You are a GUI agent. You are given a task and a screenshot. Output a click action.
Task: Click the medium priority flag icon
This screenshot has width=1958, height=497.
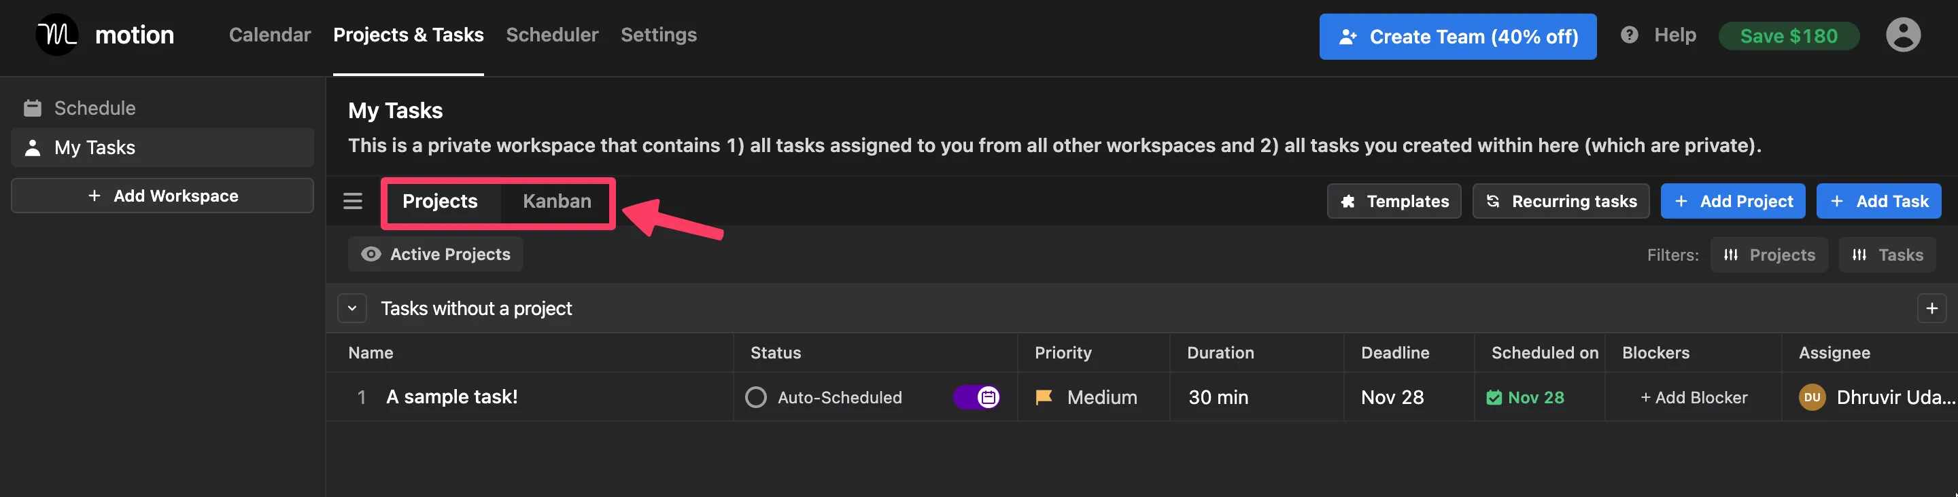coord(1044,397)
